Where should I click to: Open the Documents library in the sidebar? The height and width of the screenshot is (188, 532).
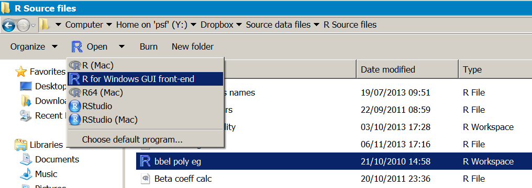tap(57, 159)
